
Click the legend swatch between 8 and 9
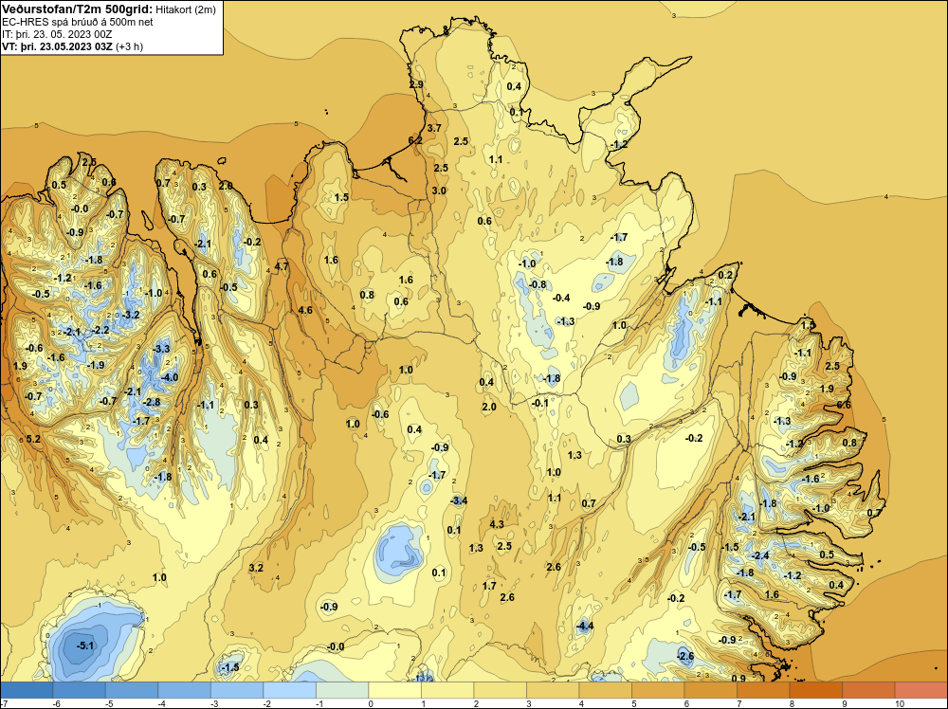point(815,690)
